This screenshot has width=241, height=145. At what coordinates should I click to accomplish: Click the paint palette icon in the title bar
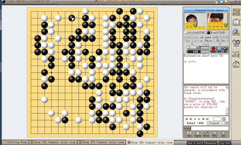[x=217, y=2]
